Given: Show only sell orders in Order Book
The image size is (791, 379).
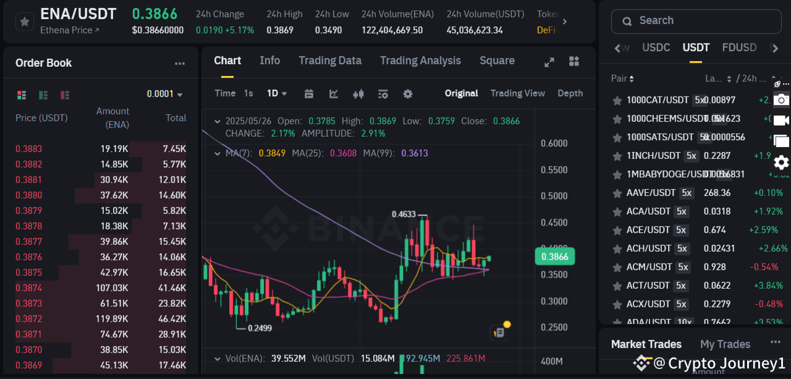Looking at the screenshot, I should (64, 95).
